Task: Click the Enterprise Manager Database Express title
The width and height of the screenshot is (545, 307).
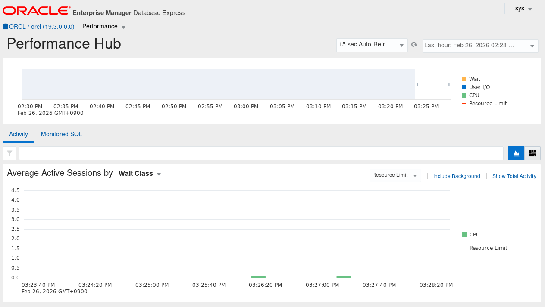Action: tap(129, 13)
